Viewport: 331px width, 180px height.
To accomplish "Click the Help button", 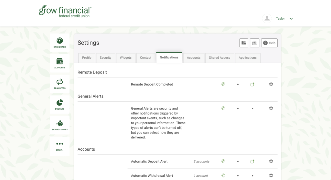I will [269, 43].
